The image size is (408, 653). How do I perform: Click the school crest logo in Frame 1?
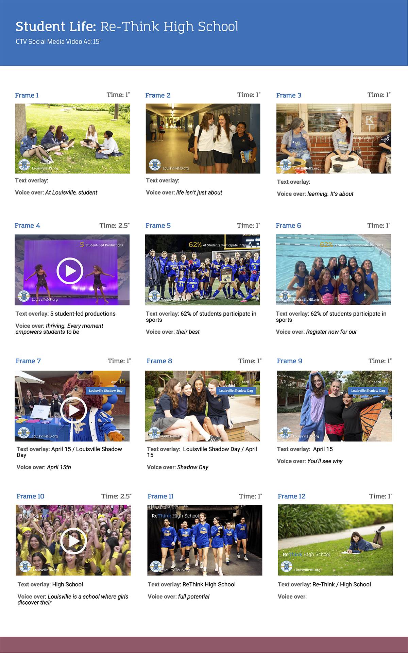pos(24,165)
